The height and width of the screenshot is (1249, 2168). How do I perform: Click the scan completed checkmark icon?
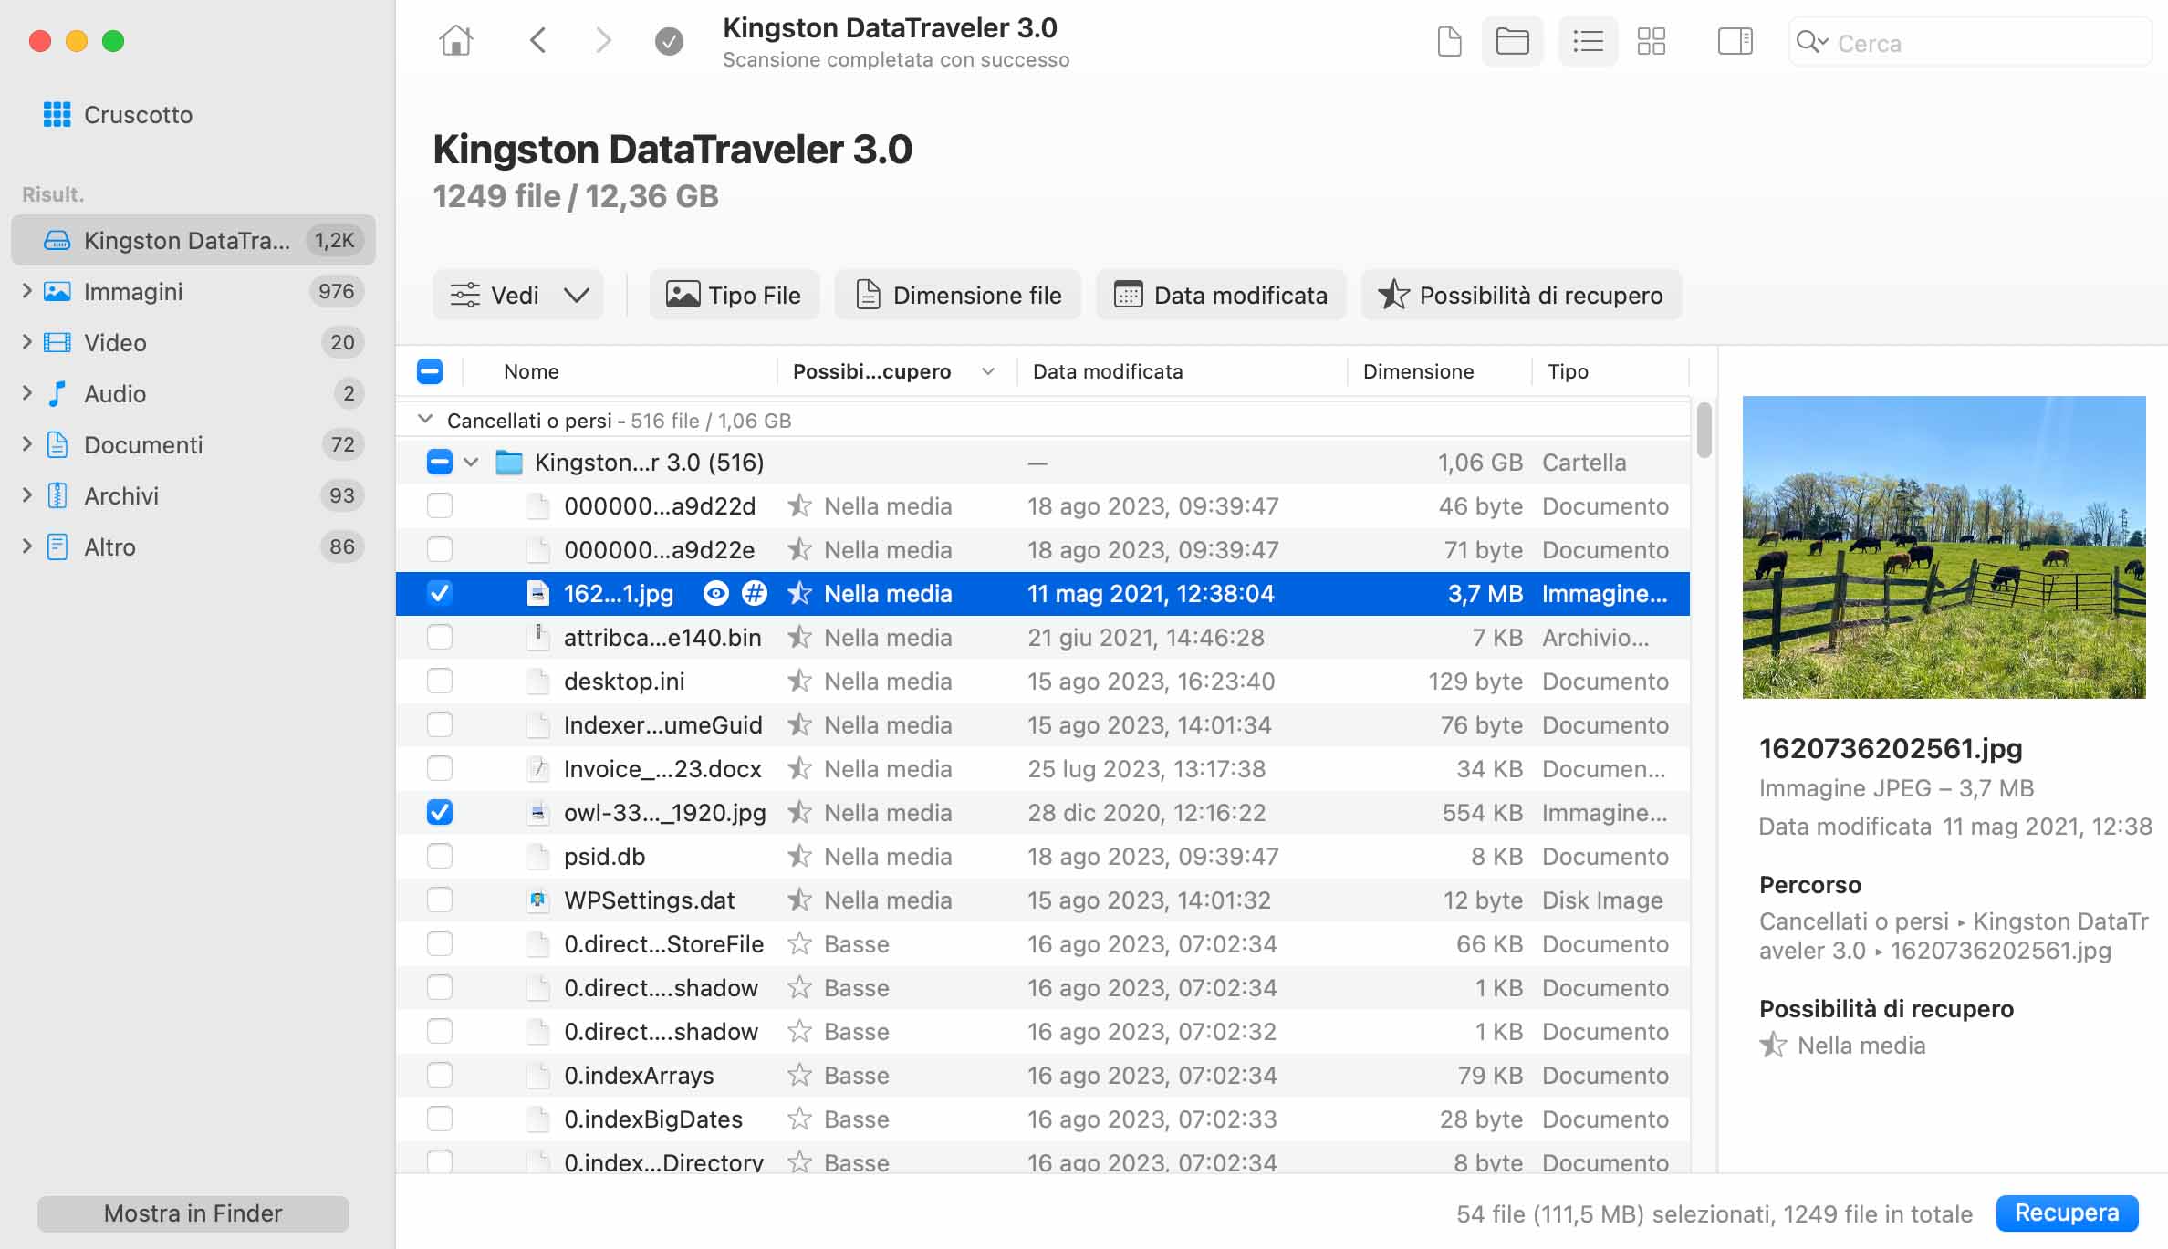(669, 41)
